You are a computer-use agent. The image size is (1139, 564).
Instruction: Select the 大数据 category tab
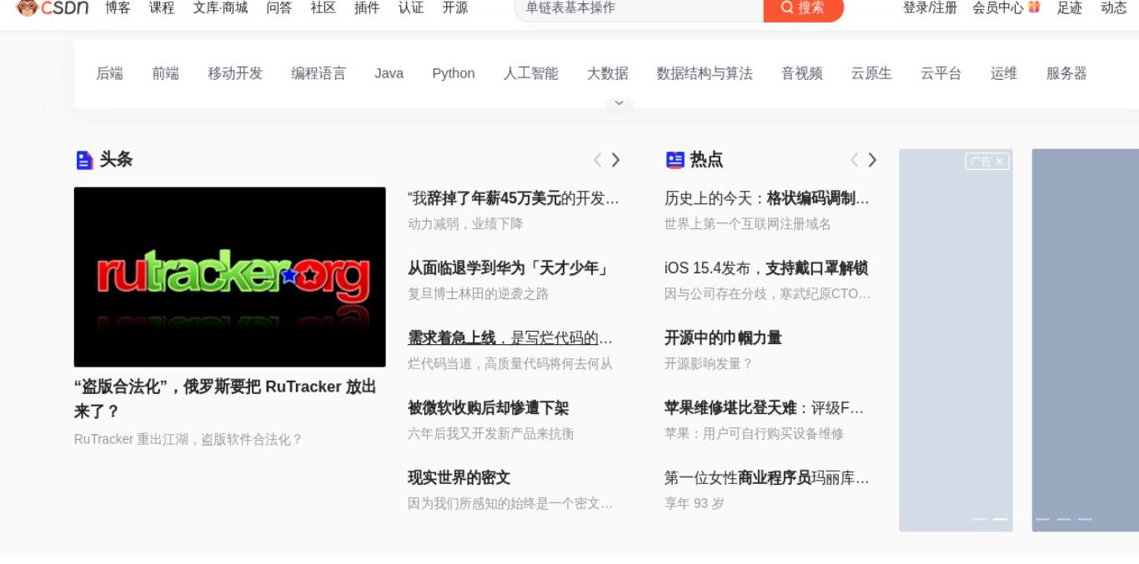607,73
